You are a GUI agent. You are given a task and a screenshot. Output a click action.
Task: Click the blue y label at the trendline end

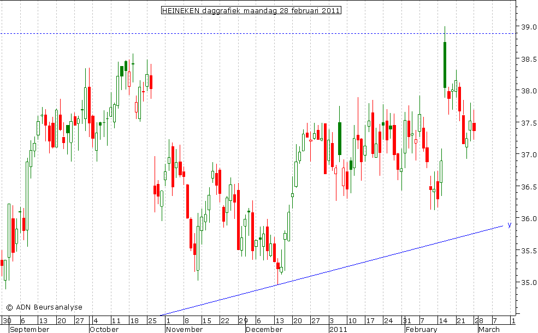click(x=510, y=224)
